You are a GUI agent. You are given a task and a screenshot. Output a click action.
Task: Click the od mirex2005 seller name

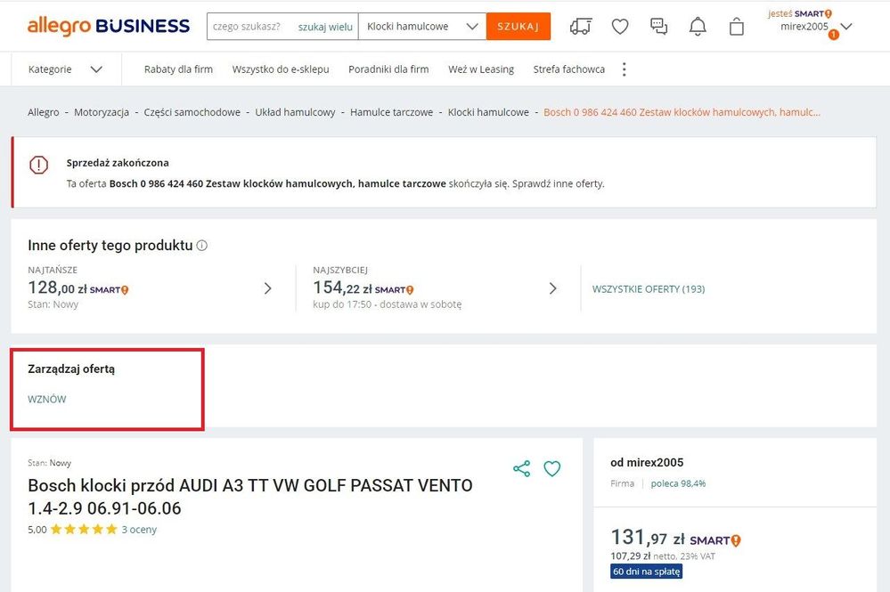pyautogui.click(x=647, y=463)
